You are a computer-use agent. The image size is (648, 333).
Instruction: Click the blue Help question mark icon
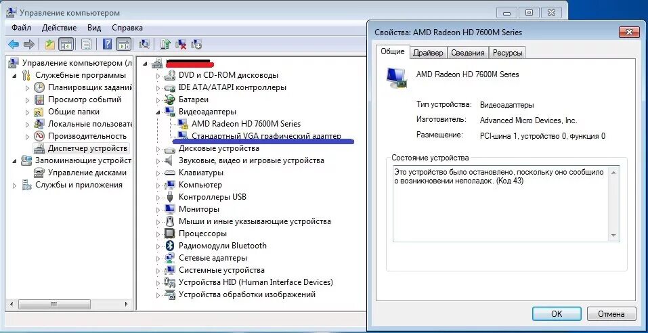tap(107, 44)
